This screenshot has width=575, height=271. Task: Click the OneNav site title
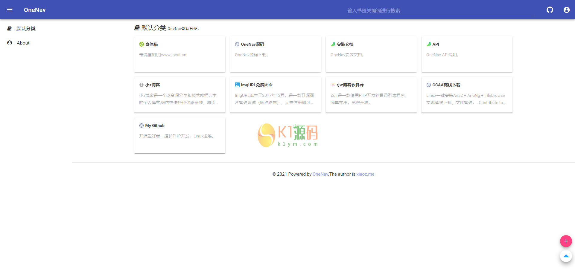click(x=35, y=10)
